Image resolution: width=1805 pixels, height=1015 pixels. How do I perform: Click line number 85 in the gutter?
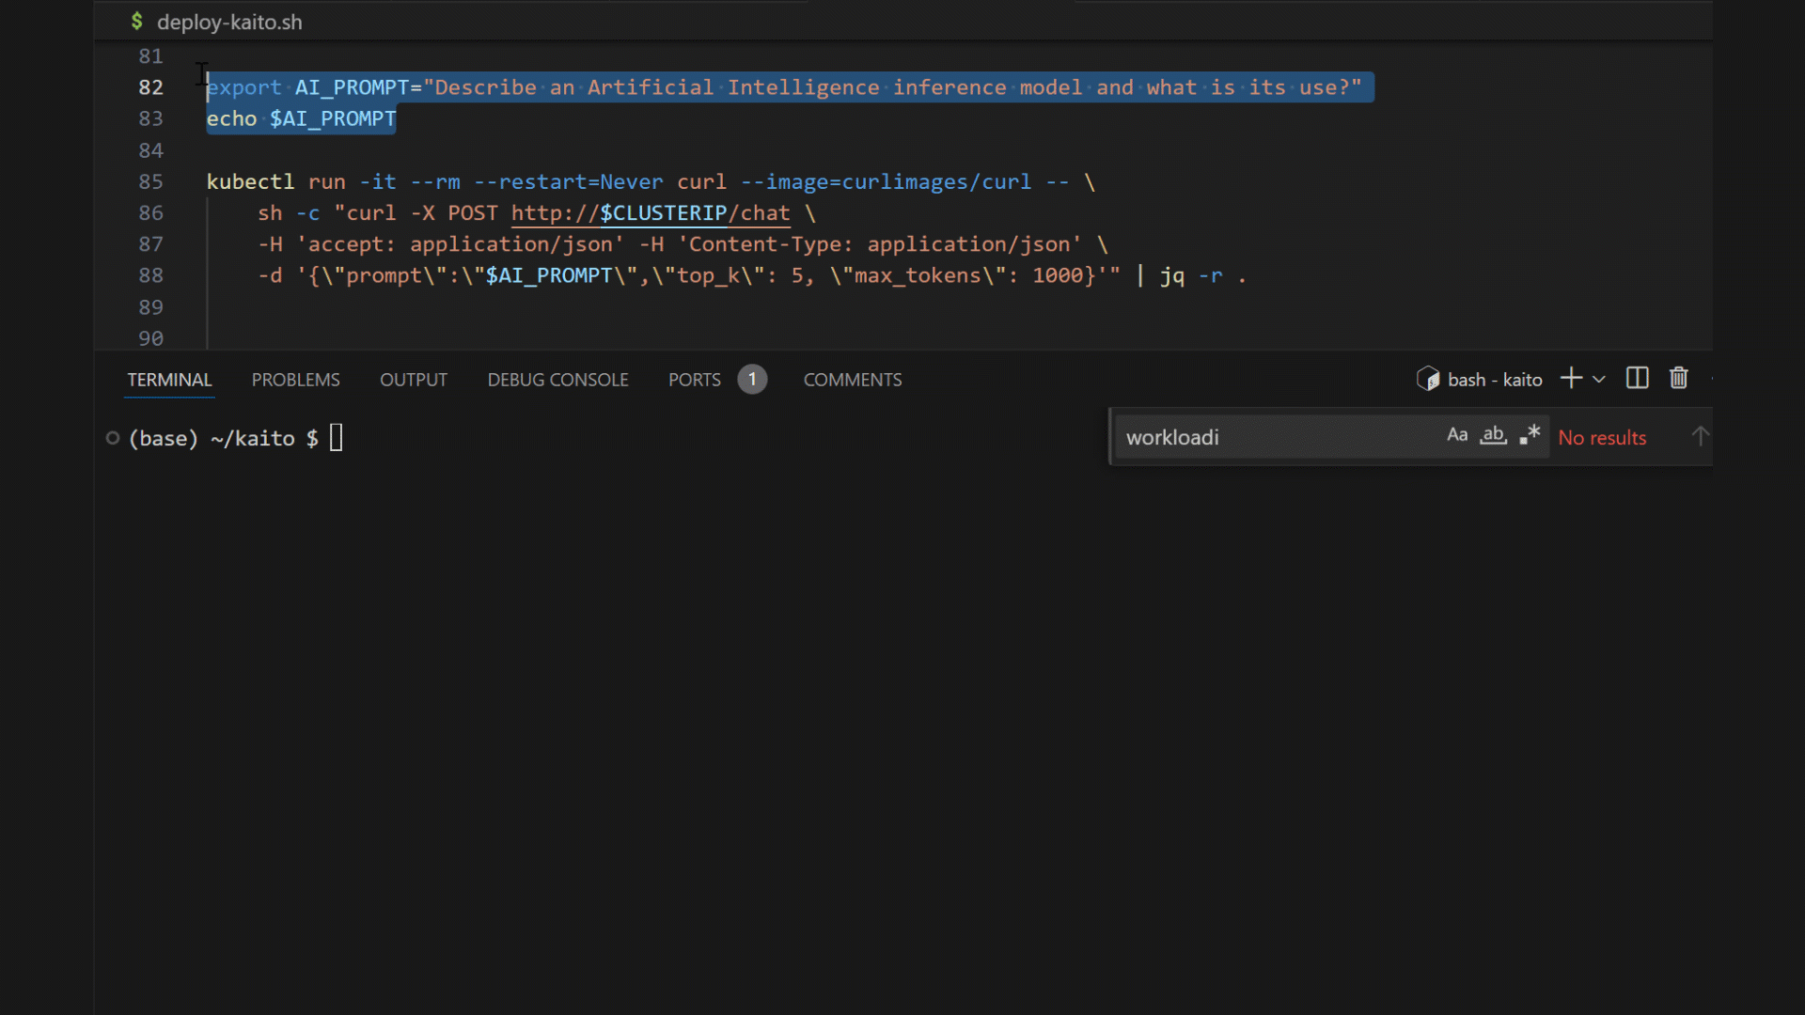tap(150, 182)
